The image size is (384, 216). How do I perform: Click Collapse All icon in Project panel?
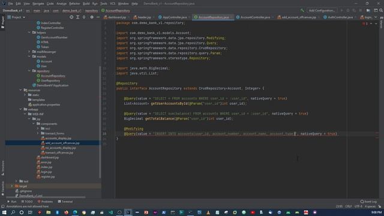(x=84, y=17)
